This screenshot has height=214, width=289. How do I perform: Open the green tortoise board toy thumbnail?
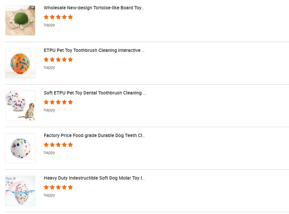[20, 21]
